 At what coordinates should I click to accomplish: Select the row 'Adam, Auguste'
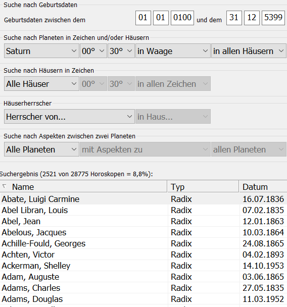[143, 277]
